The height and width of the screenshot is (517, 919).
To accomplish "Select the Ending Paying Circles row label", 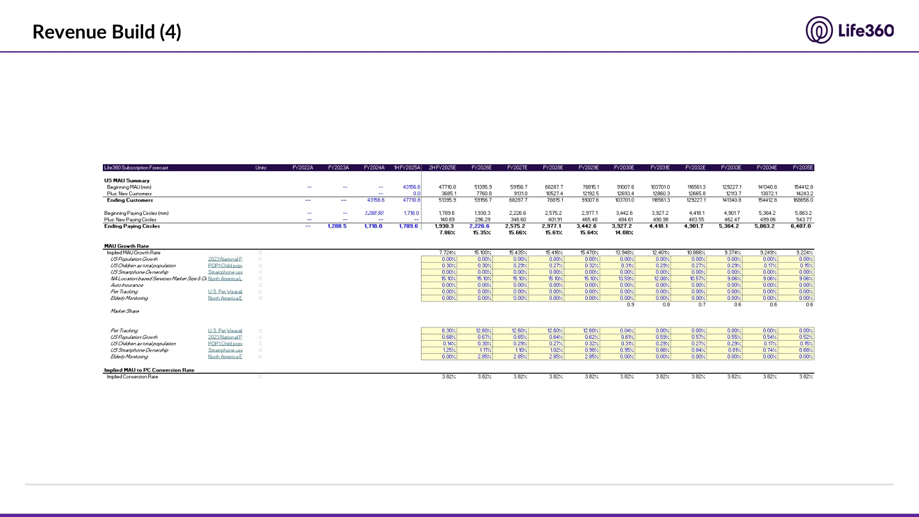I will click(x=132, y=226).
